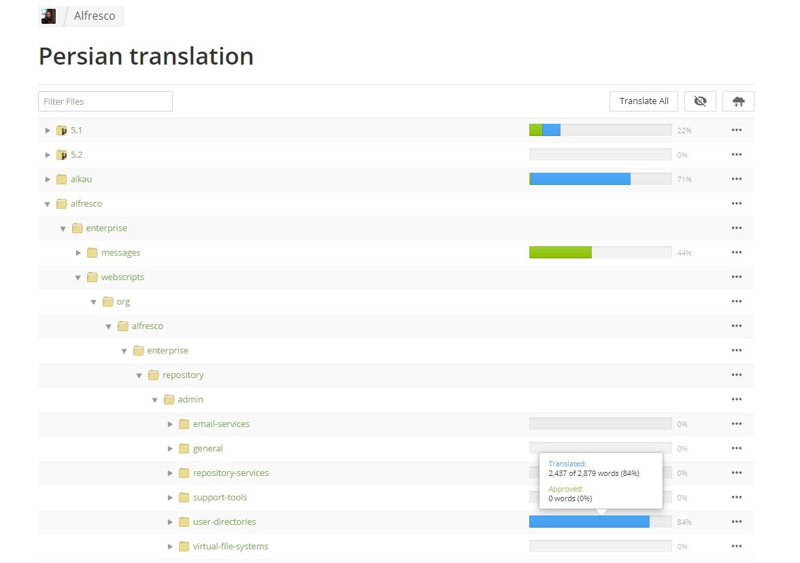Select the repository-services tree item
The image size is (800, 563).
[x=231, y=473]
